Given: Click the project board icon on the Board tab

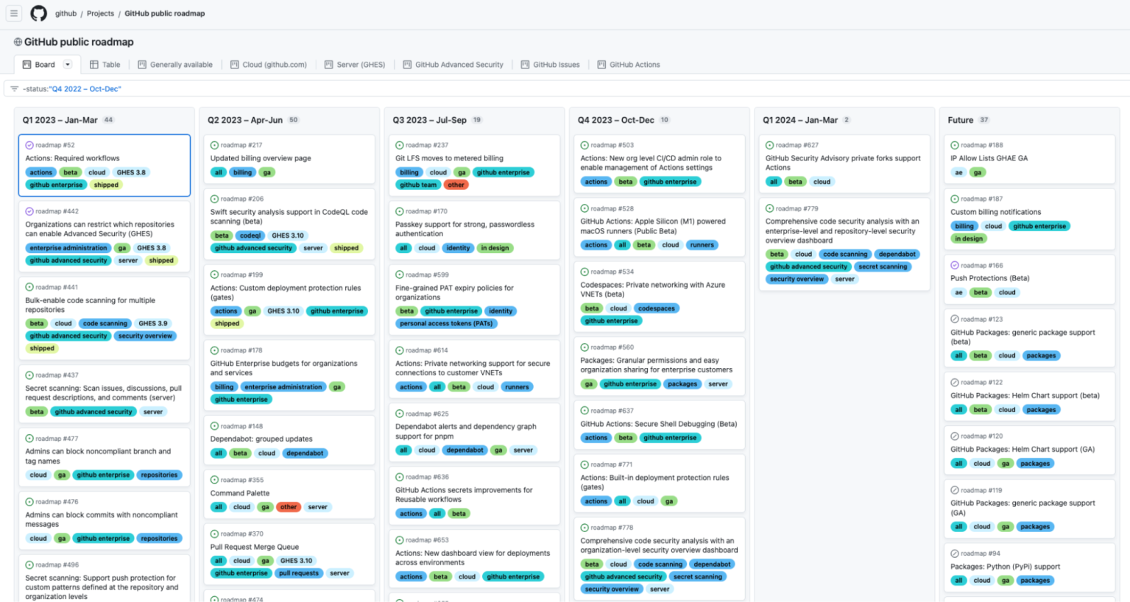Looking at the screenshot, I should pyautogui.click(x=25, y=64).
